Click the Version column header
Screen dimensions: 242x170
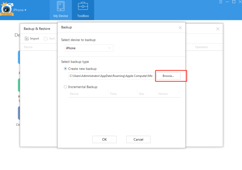163,94
